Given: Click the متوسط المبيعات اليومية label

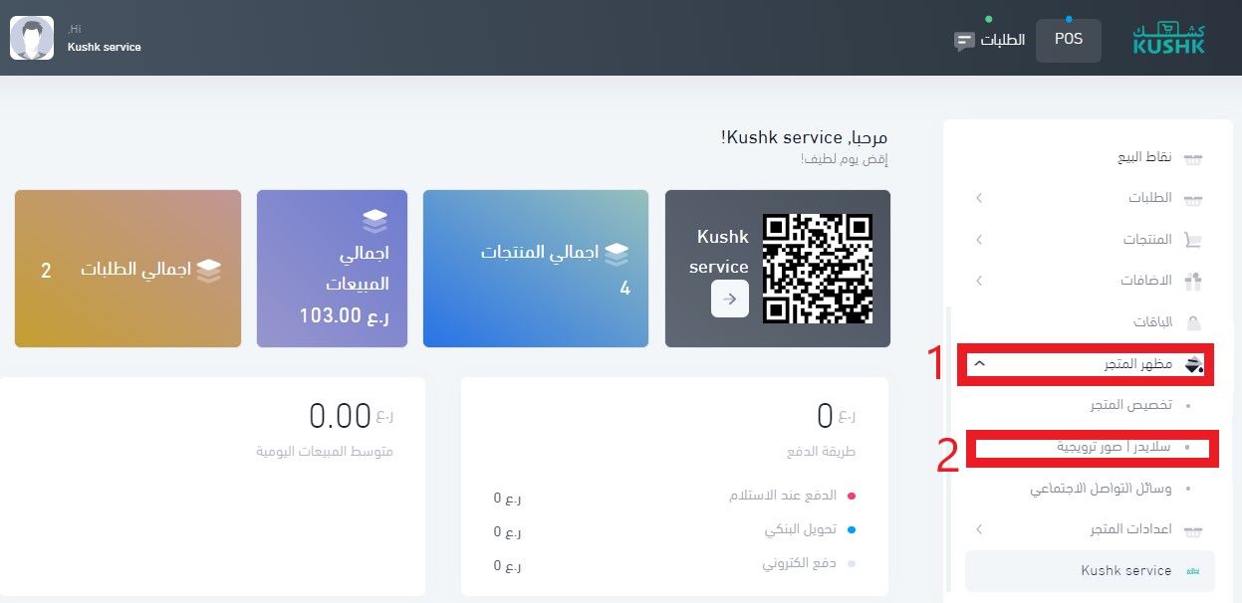Looking at the screenshot, I should coord(324,451).
